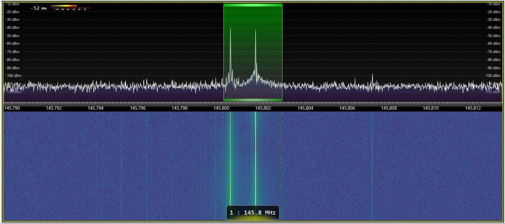The image size is (505, 224).
Task: Click the 145.806 frequency axis label
Action: coord(347,108)
